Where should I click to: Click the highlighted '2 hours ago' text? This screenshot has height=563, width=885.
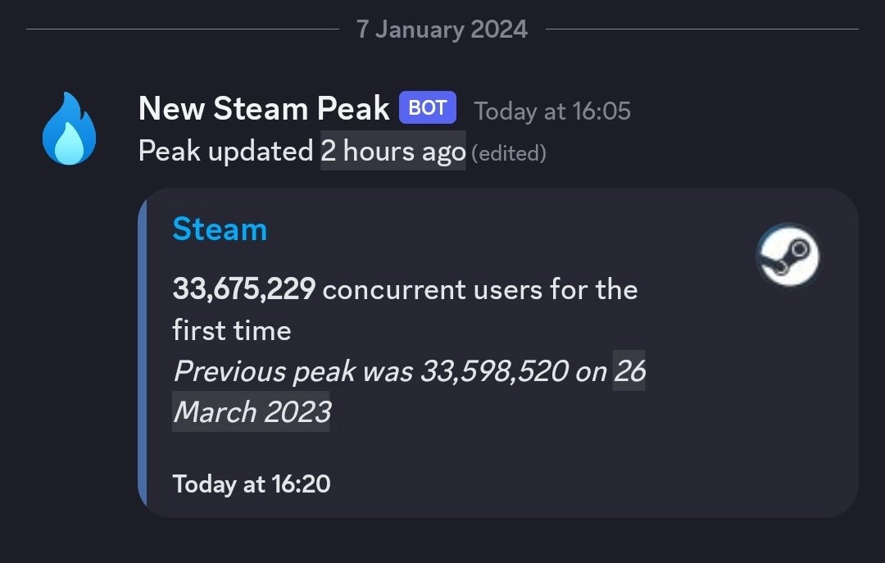(393, 151)
